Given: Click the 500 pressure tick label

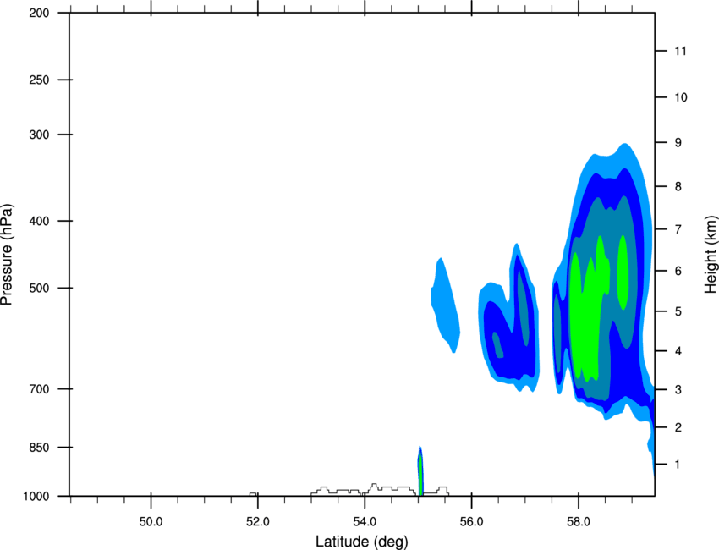Looking at the screenshot, I should coord(39,288).
